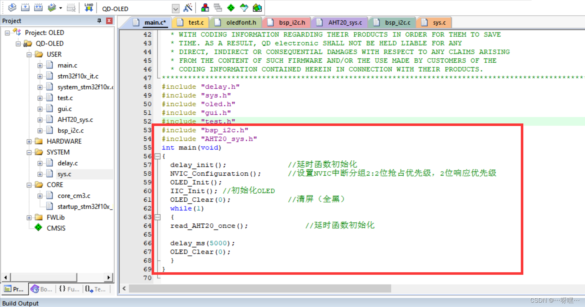Switch to the oledfont.h editor tab
The height and width of the screenshot is (307, 585).
coord(236,22)
